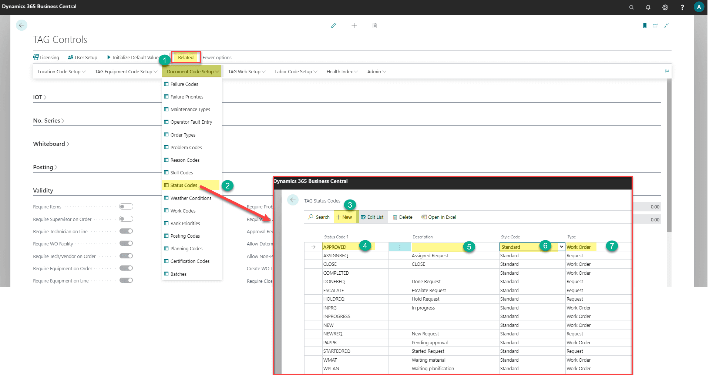This screenshot has width=723, height=375.
Task: Click Delete in TAG Status Codes toolbar
Action: [403, 217]
